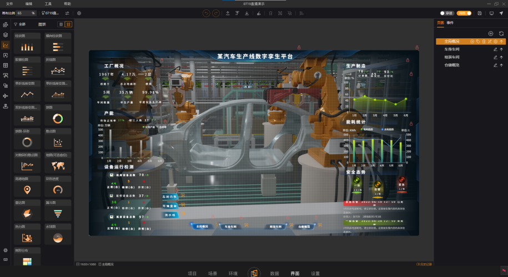Viewport: 508px width, 277px height.
Task: Select the charts category in left sidebar
Action: (6, 45)
